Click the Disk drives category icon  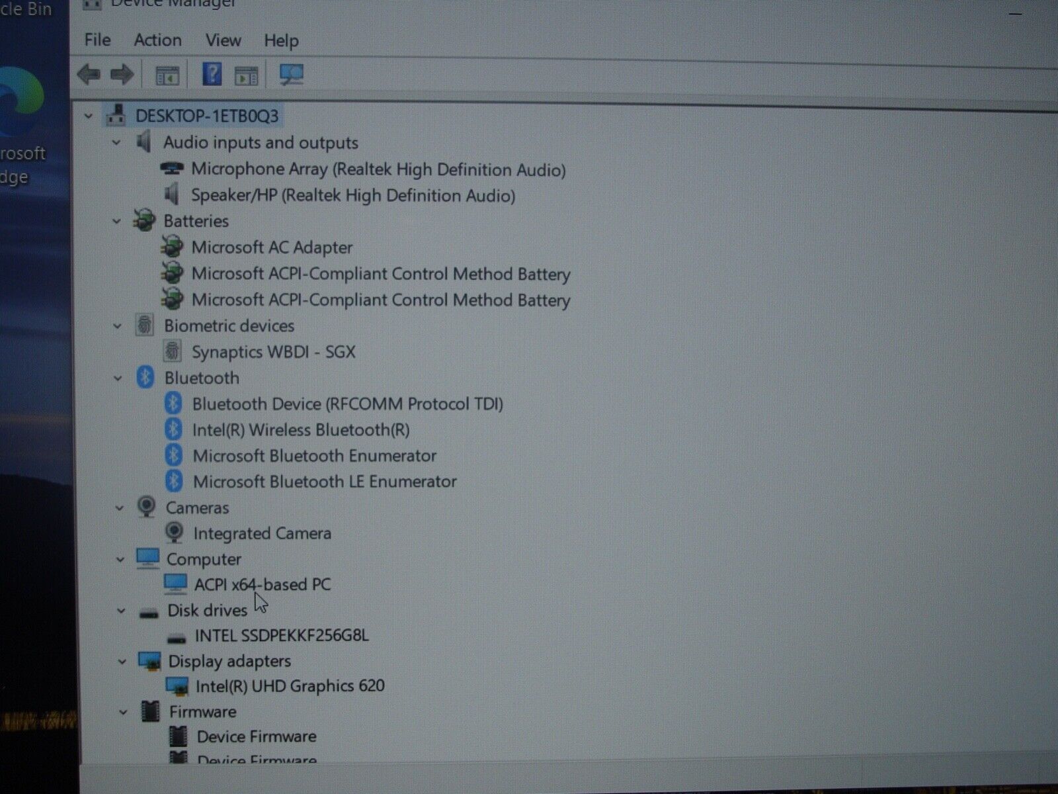(x=149, y=613)
